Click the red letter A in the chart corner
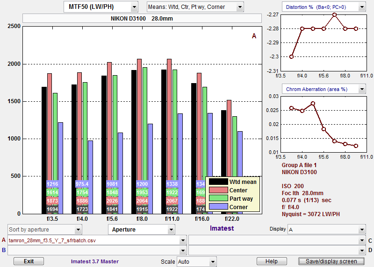Viewport: 374px width, 267px height. point(254,36)
